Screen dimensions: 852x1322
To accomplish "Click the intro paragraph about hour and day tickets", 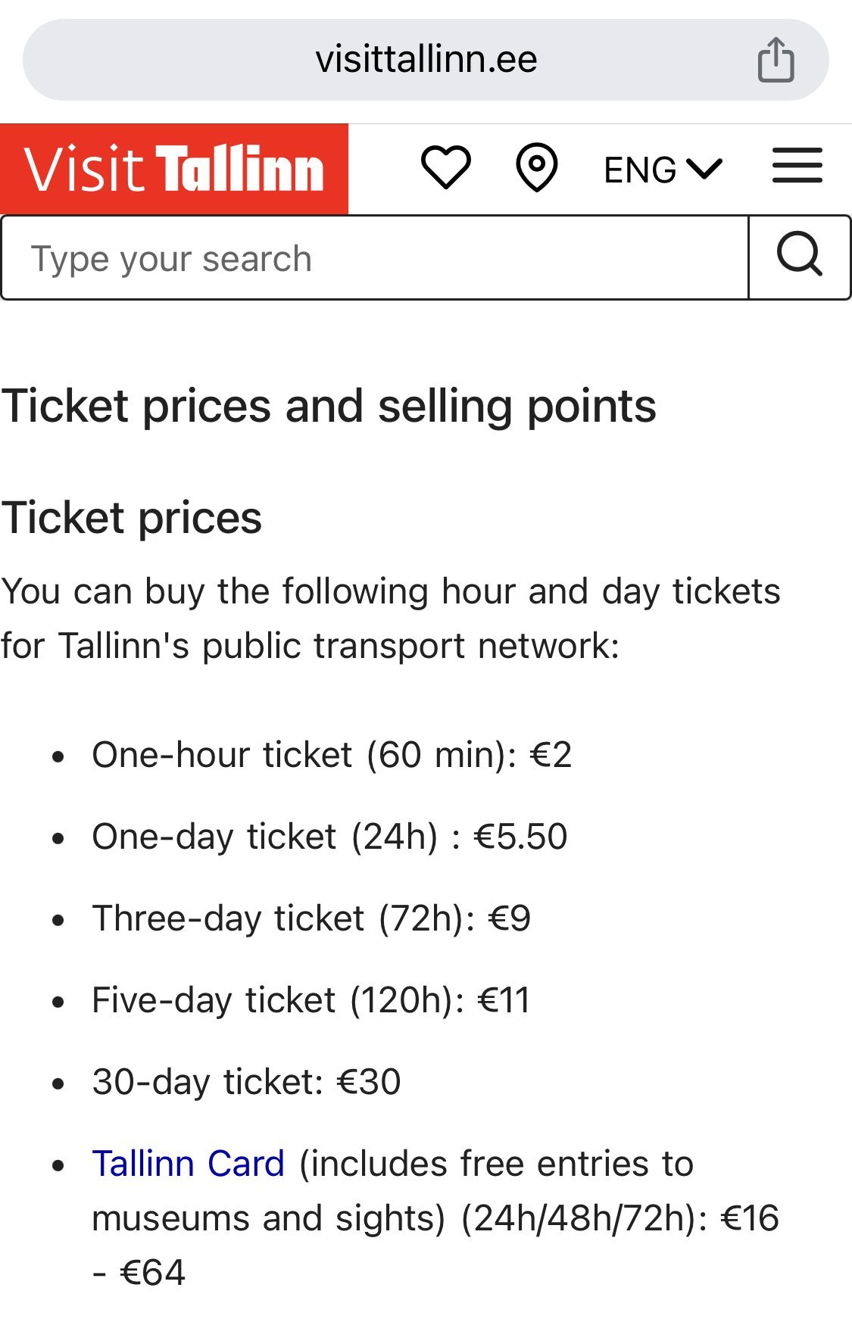I will pos(391,619).
